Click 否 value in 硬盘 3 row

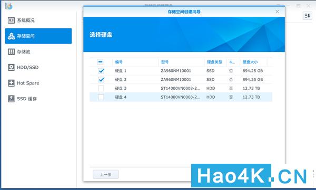pos(231,88)
